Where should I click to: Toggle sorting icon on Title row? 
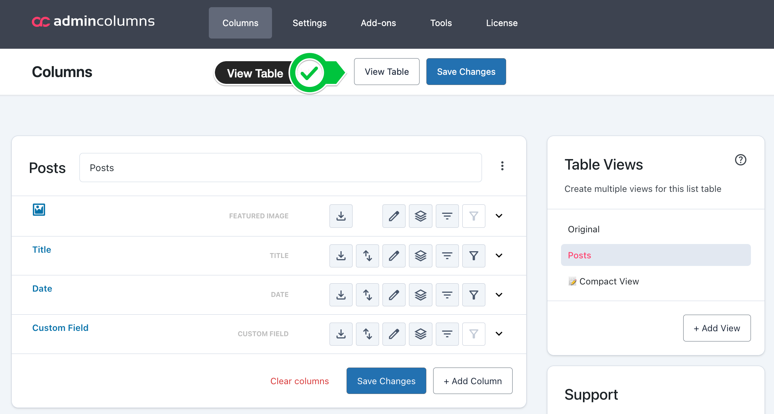(367, 256)
